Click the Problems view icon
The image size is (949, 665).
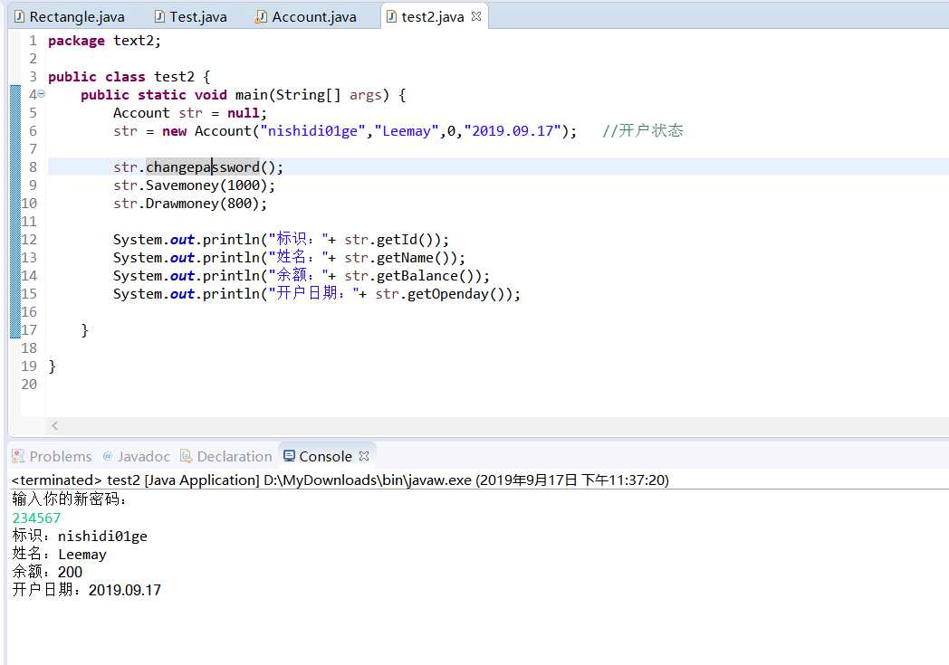[x=19, y=456]
